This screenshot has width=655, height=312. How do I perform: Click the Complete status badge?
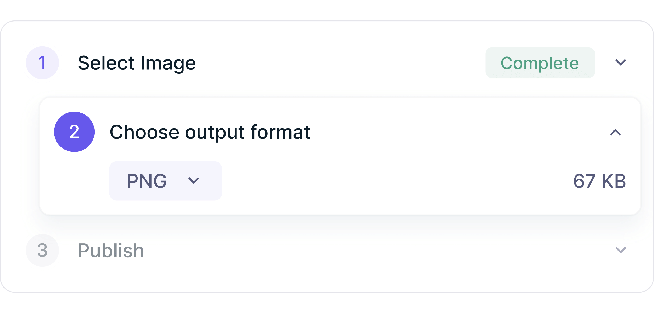[540, 63]
